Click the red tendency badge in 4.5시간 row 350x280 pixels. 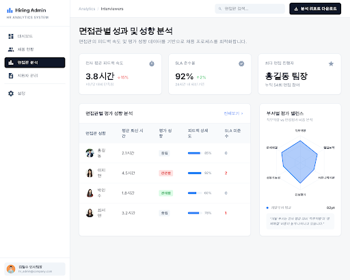point(166,173)
